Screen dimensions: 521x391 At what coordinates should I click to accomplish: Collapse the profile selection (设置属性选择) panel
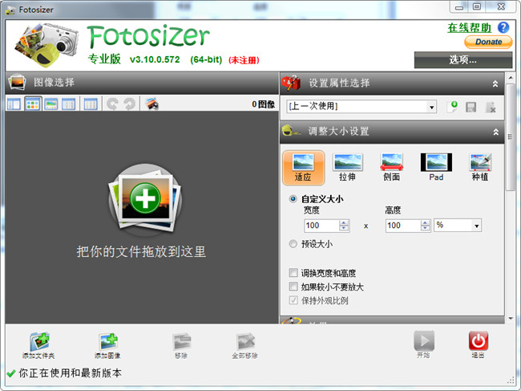coord(495,83)
